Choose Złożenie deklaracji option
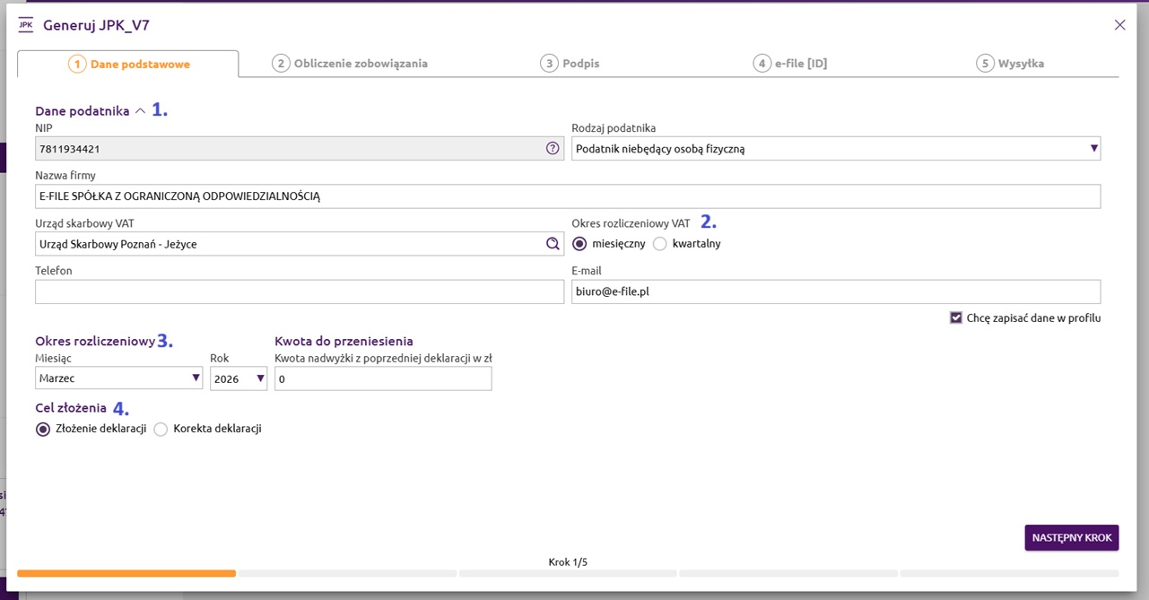Screen dimensions: 1149x600 pos(43,429)
